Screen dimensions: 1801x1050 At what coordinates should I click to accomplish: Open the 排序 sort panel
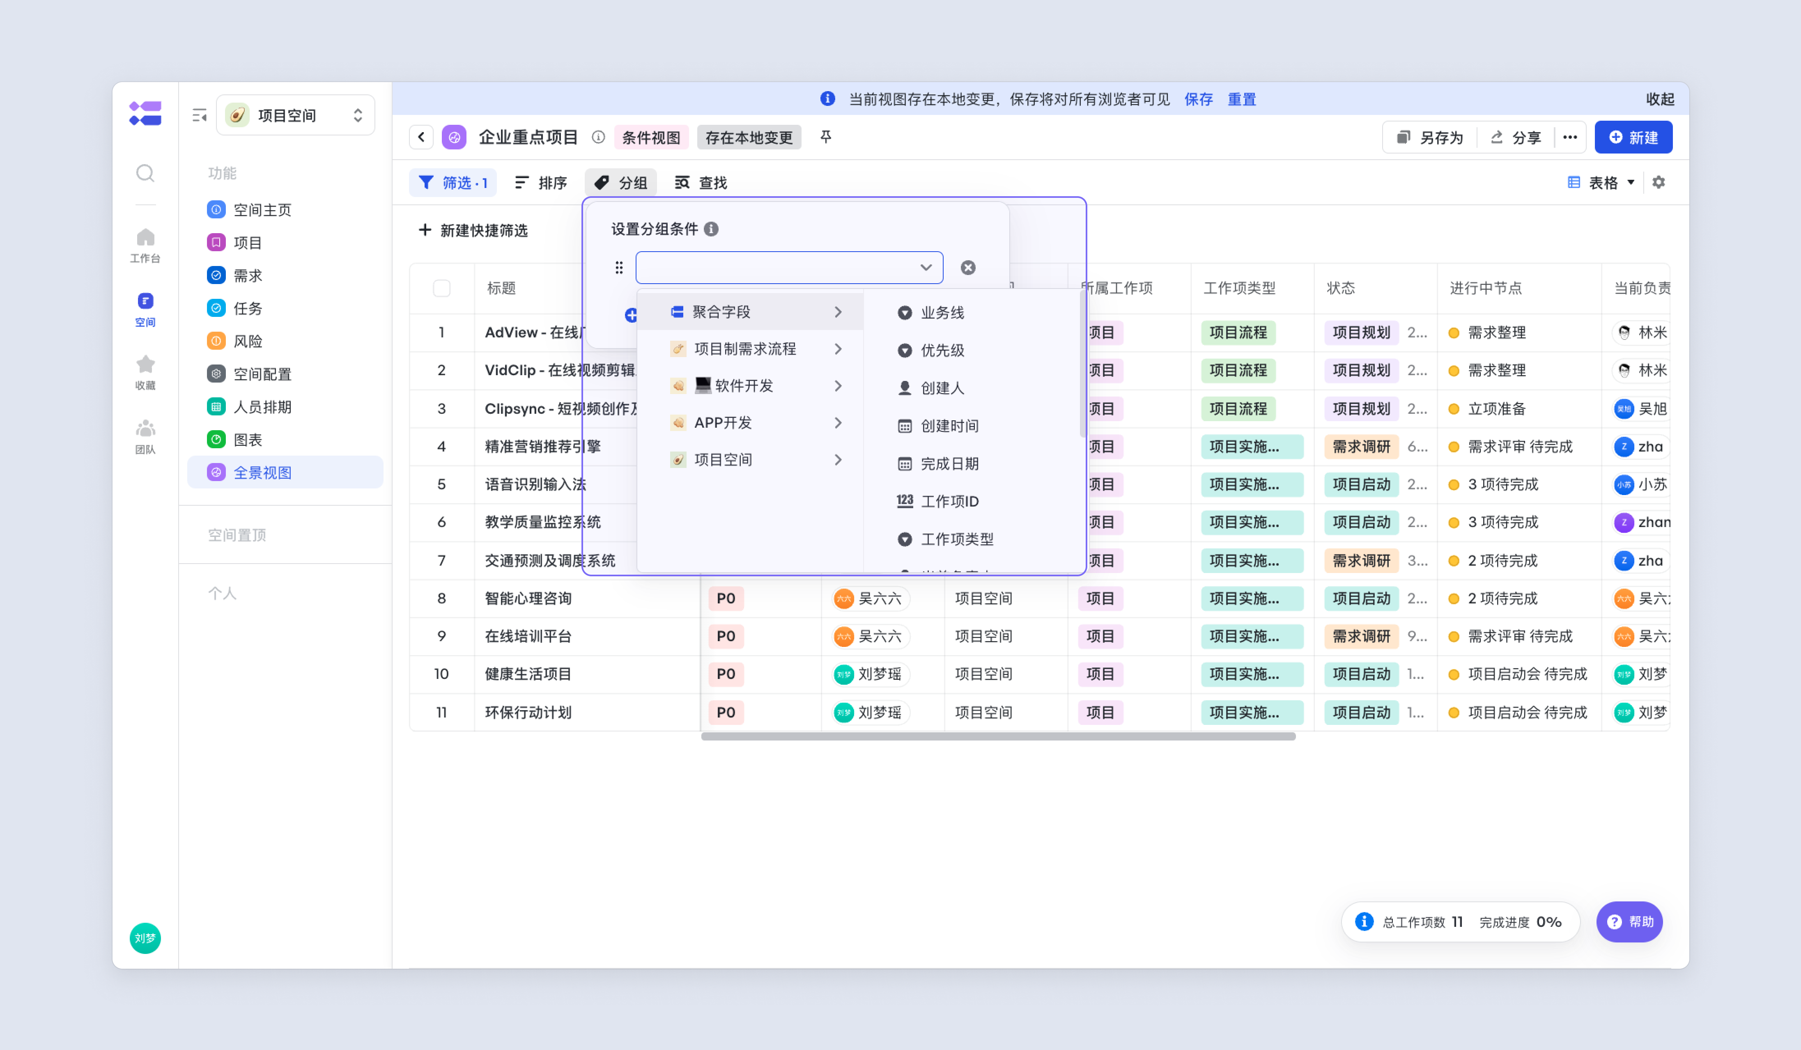click(541, 183)
